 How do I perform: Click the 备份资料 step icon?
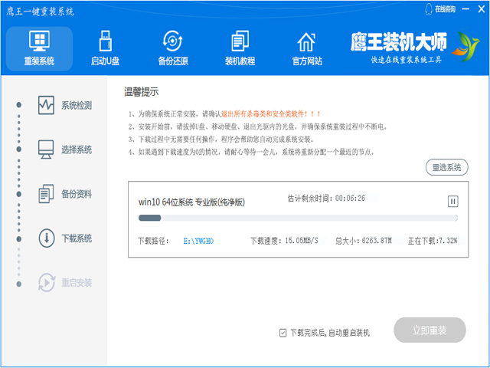coord(46,193)
